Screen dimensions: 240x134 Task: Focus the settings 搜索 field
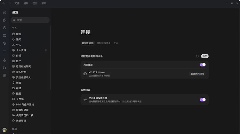[30, 20]
